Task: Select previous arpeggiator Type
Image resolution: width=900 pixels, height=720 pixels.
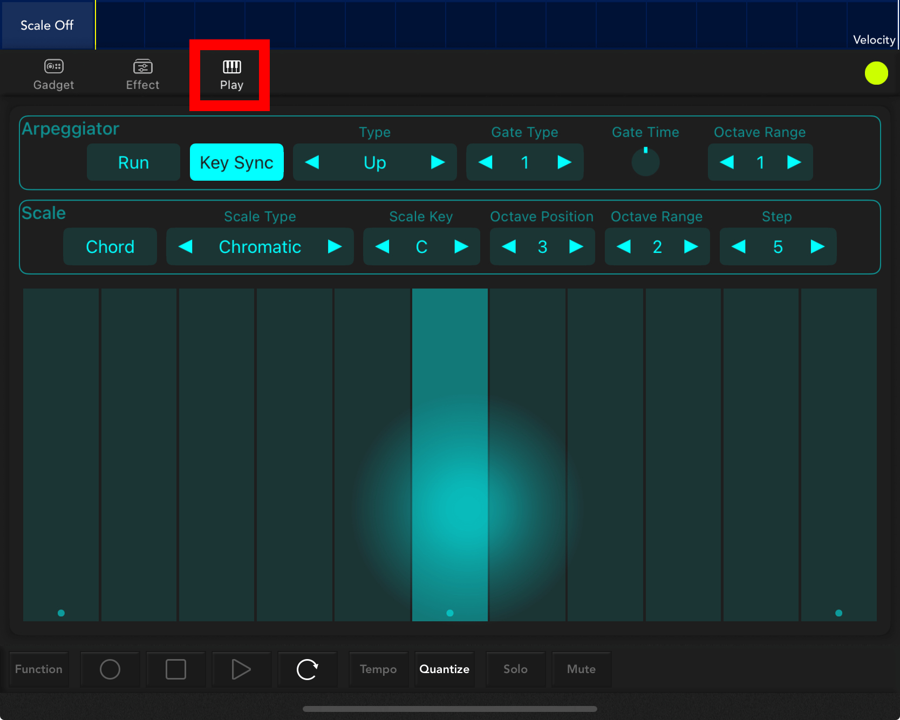Action: (x=312, y=162)
